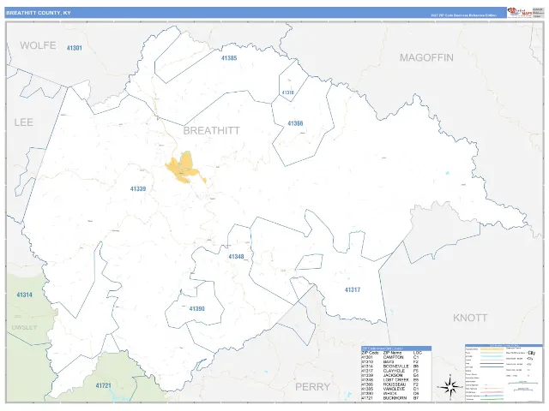The image size is (549, 411).
Task: Click the map title "BREATHITT COUNTY, KY"
Action: point(39,13)
